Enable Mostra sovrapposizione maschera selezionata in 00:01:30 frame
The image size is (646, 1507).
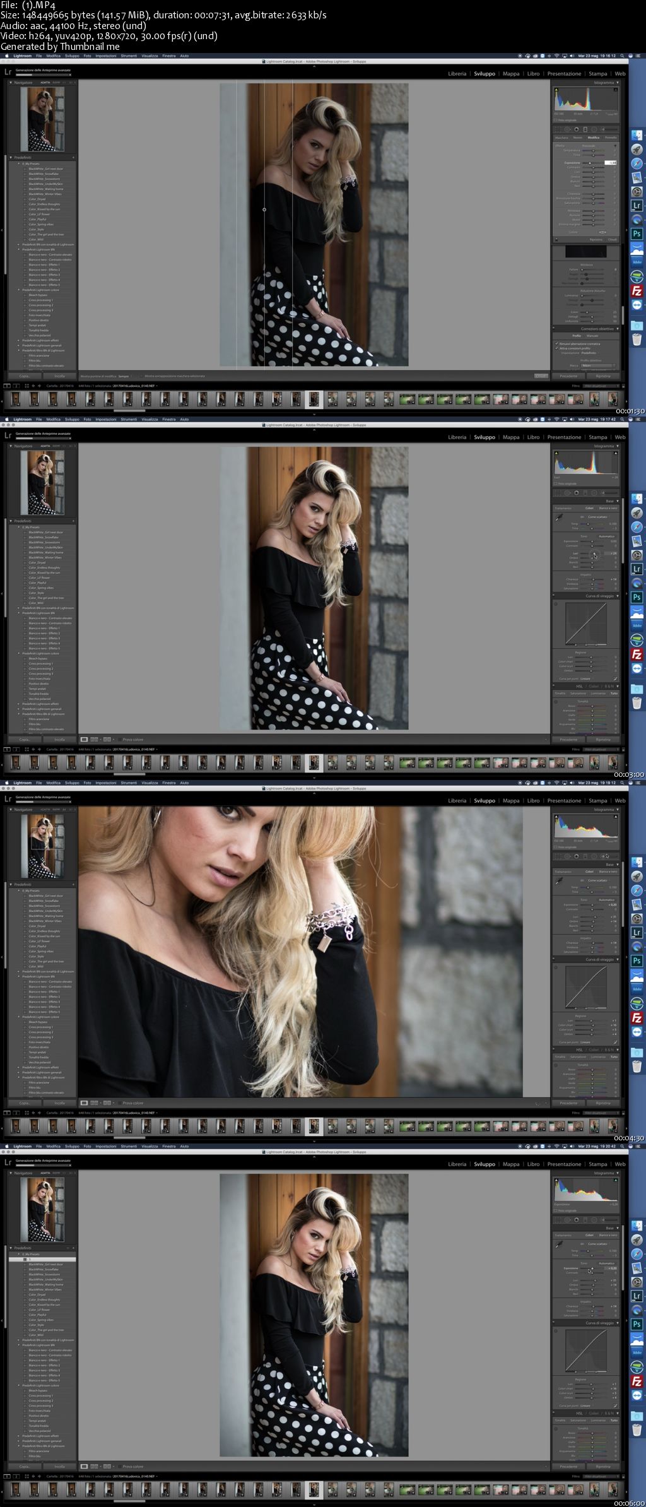[x=143, y=375]
